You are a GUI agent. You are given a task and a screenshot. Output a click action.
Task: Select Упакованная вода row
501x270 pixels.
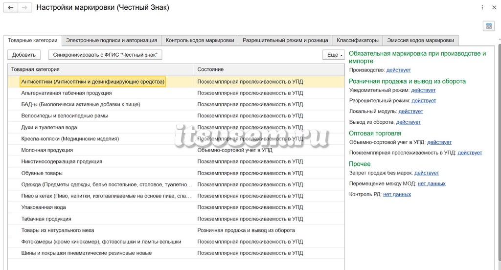pyautogui.click(x=176, y=207)
